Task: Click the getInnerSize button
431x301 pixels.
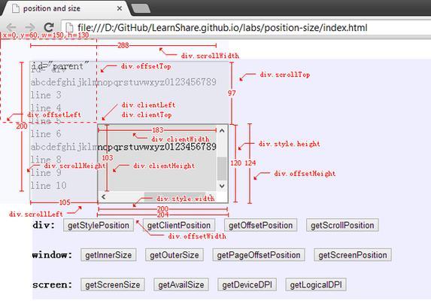Action: [x=108, y=255]
